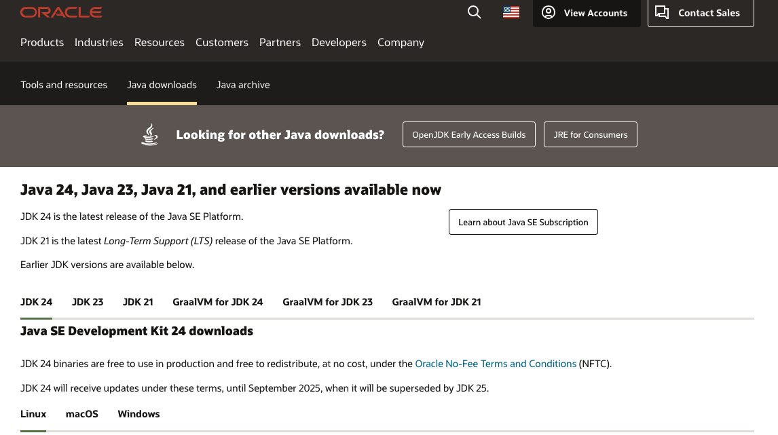Switch to Java archive tab

[x=243, y=85]
